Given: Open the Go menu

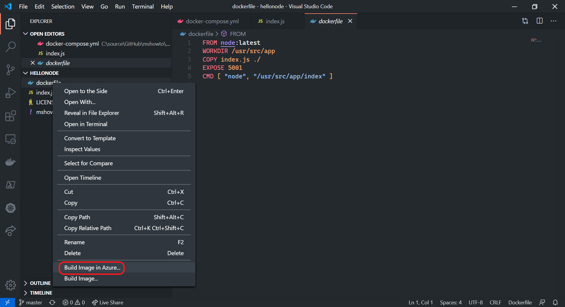Looking at the screenshot, I should pos(104,6).
